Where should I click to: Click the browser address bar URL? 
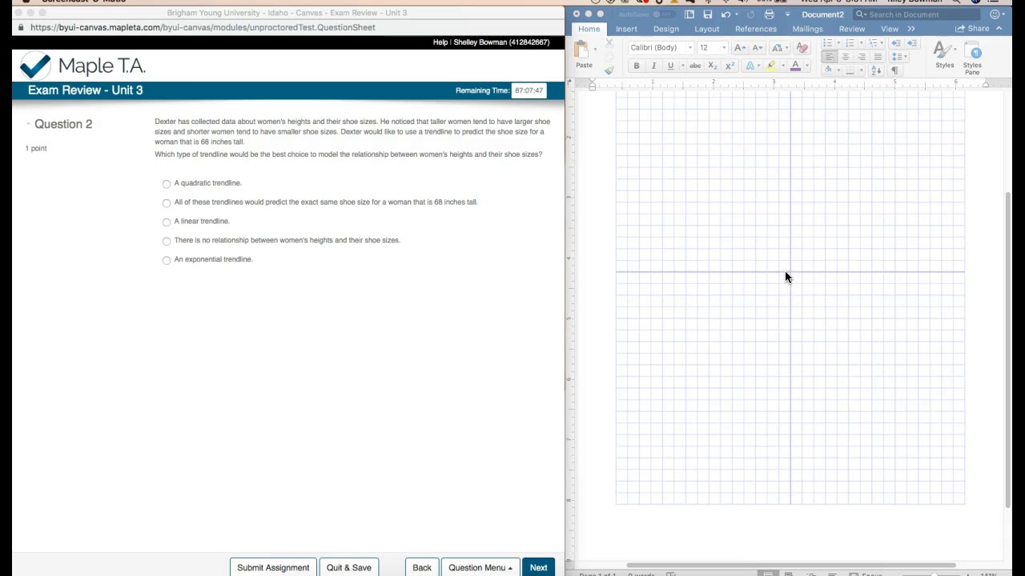click(x=203, y=27)
